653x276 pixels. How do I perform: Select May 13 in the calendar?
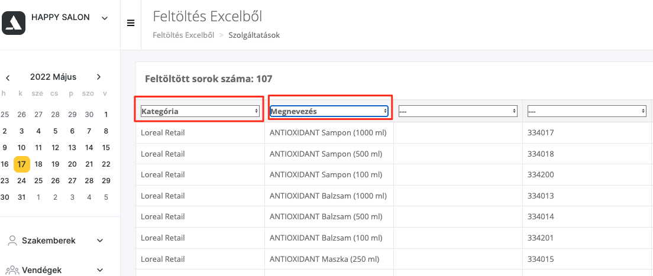point(72,147)
